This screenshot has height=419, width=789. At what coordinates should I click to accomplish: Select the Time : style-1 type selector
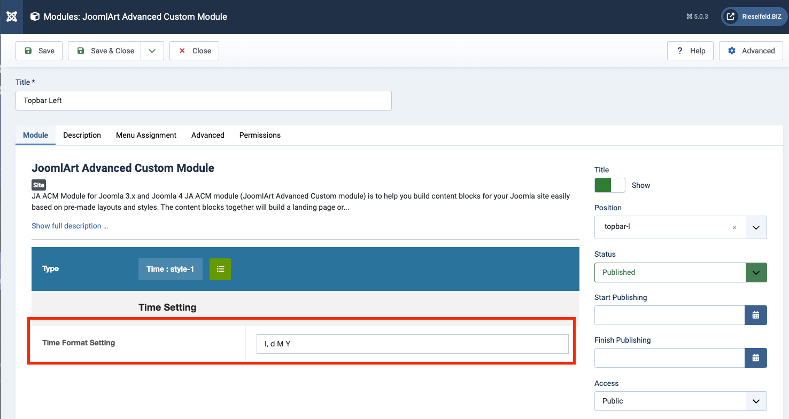pos(170,269)
